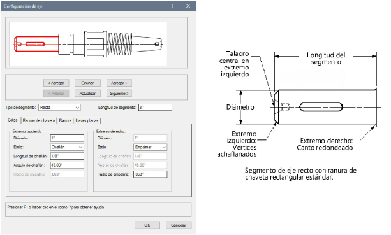Click the Eliminar button

point(87,83)
